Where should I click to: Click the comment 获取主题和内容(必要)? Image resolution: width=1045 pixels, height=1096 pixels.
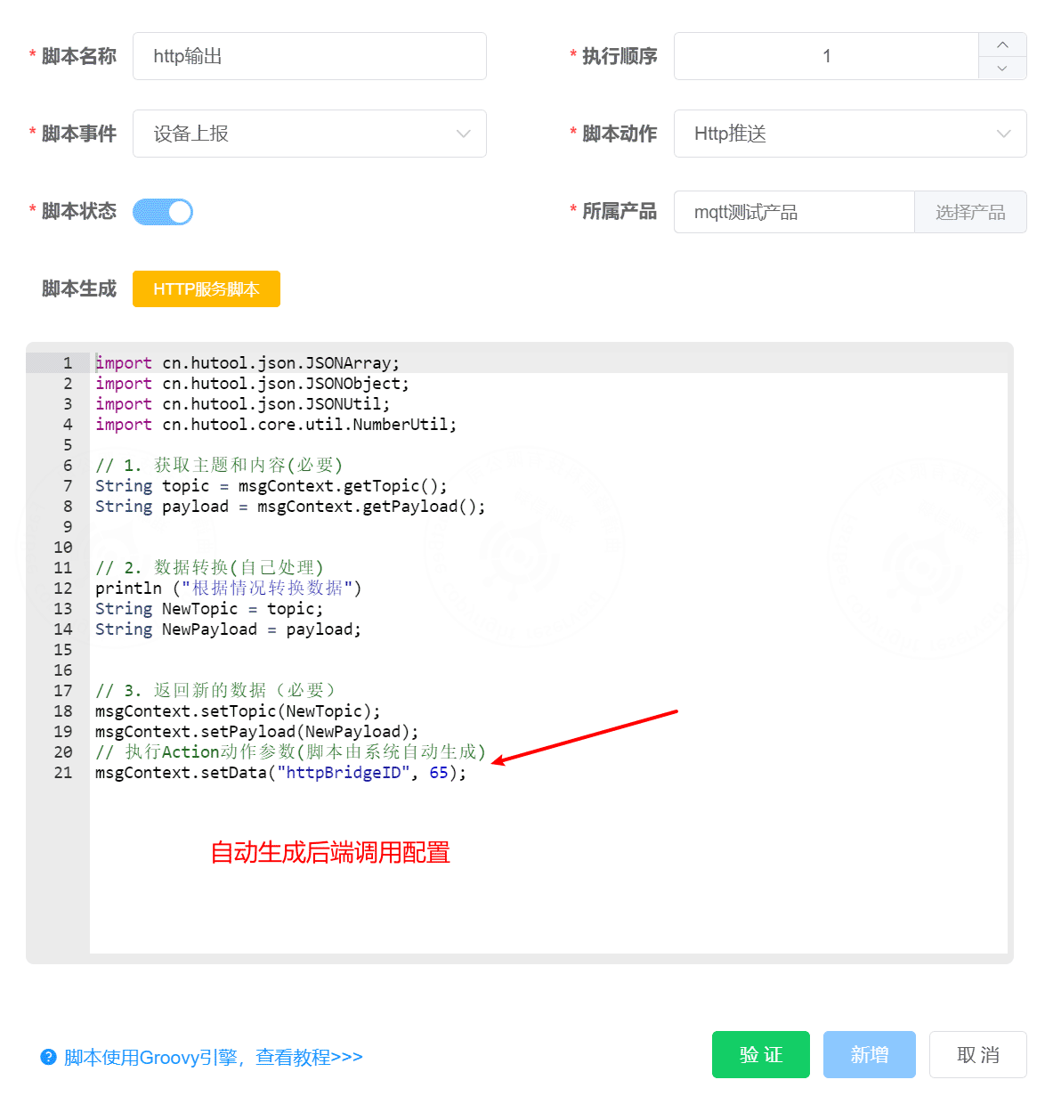(219, 466)
